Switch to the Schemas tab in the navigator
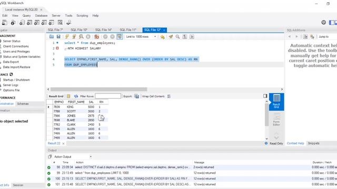 coord(23,104)
